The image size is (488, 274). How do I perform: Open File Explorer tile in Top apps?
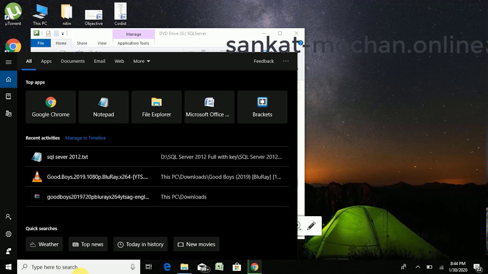pos(156,107)
